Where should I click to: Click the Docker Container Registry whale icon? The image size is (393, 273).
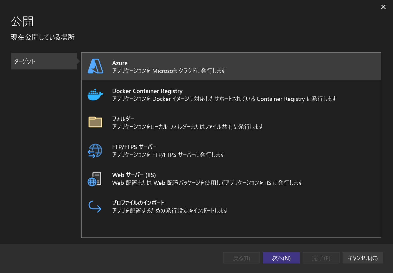click(95, 94)
